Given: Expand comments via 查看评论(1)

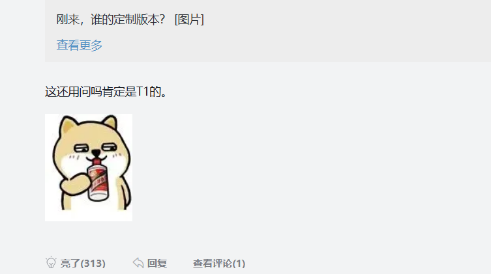Looking at the screenshot, I should point(219,264).
